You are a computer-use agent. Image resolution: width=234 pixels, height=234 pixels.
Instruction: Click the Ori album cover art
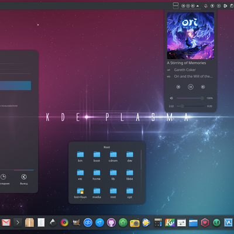pyautogui.click(x=191, y=36)
